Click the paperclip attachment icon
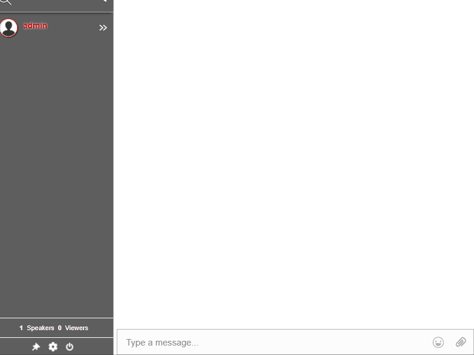The image size is (474, 355). (461, 342)
